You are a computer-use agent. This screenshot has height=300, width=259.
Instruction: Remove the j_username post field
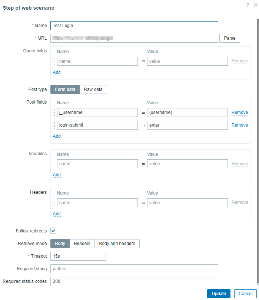tap(240, 112)
